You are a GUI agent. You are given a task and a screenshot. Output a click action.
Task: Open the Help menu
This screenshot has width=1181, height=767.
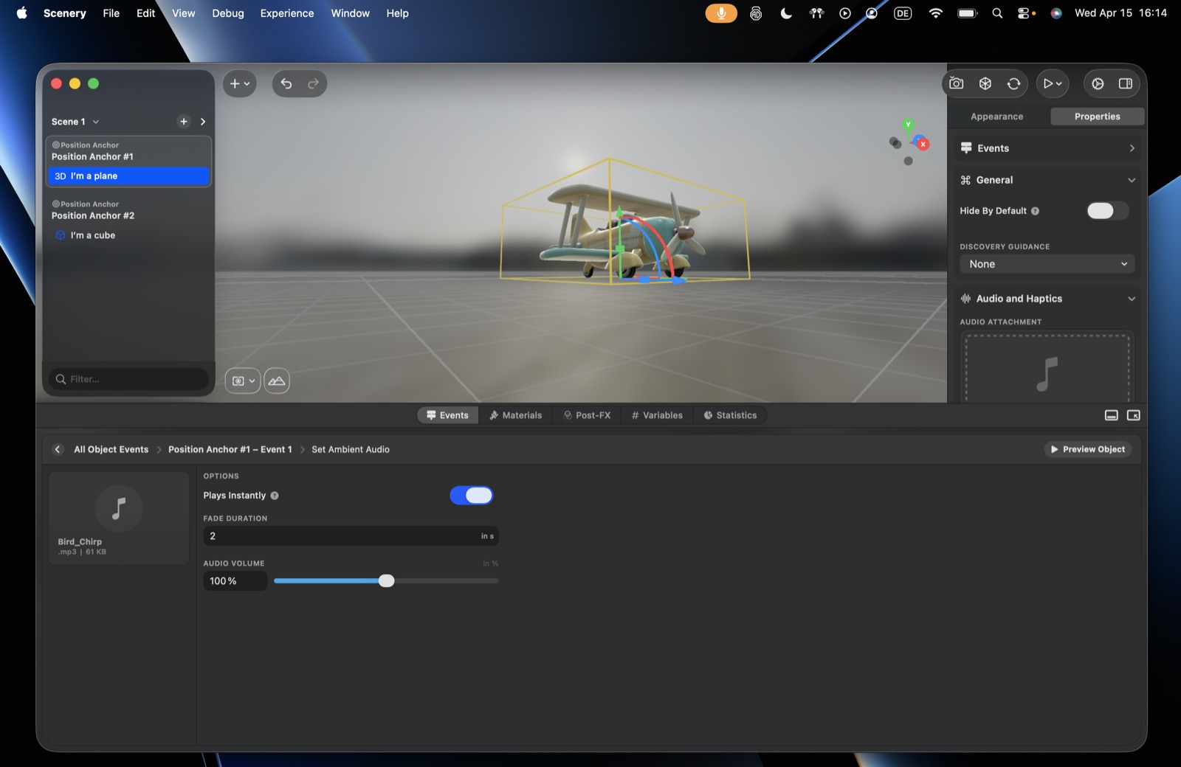pos(397,13)
